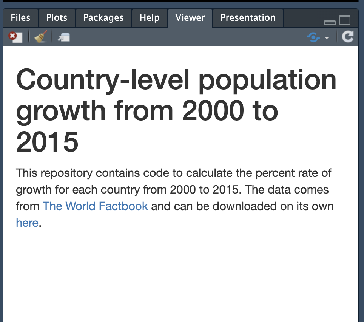Clear all viewer items with broom icon
This screenshot has width=364, height=322.
(40, 37)
